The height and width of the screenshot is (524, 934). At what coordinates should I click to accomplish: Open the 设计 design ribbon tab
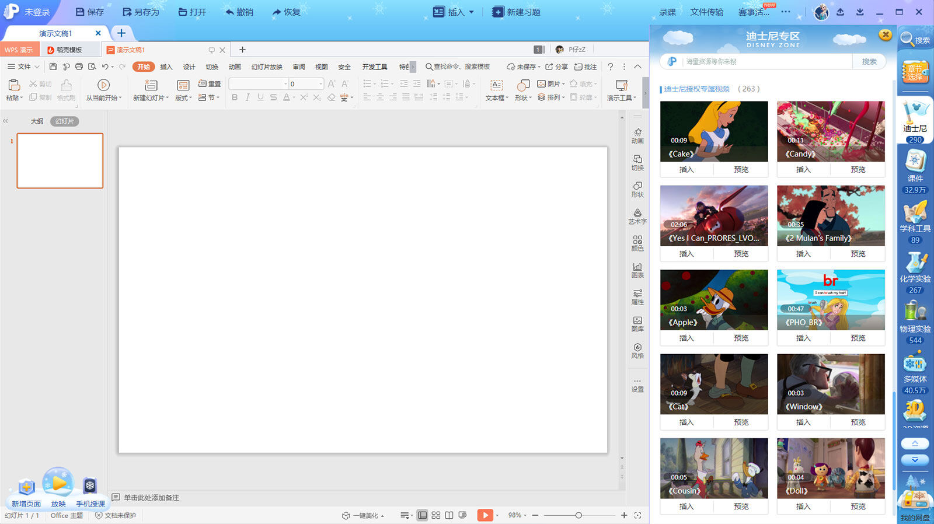(x=189, y=67)
